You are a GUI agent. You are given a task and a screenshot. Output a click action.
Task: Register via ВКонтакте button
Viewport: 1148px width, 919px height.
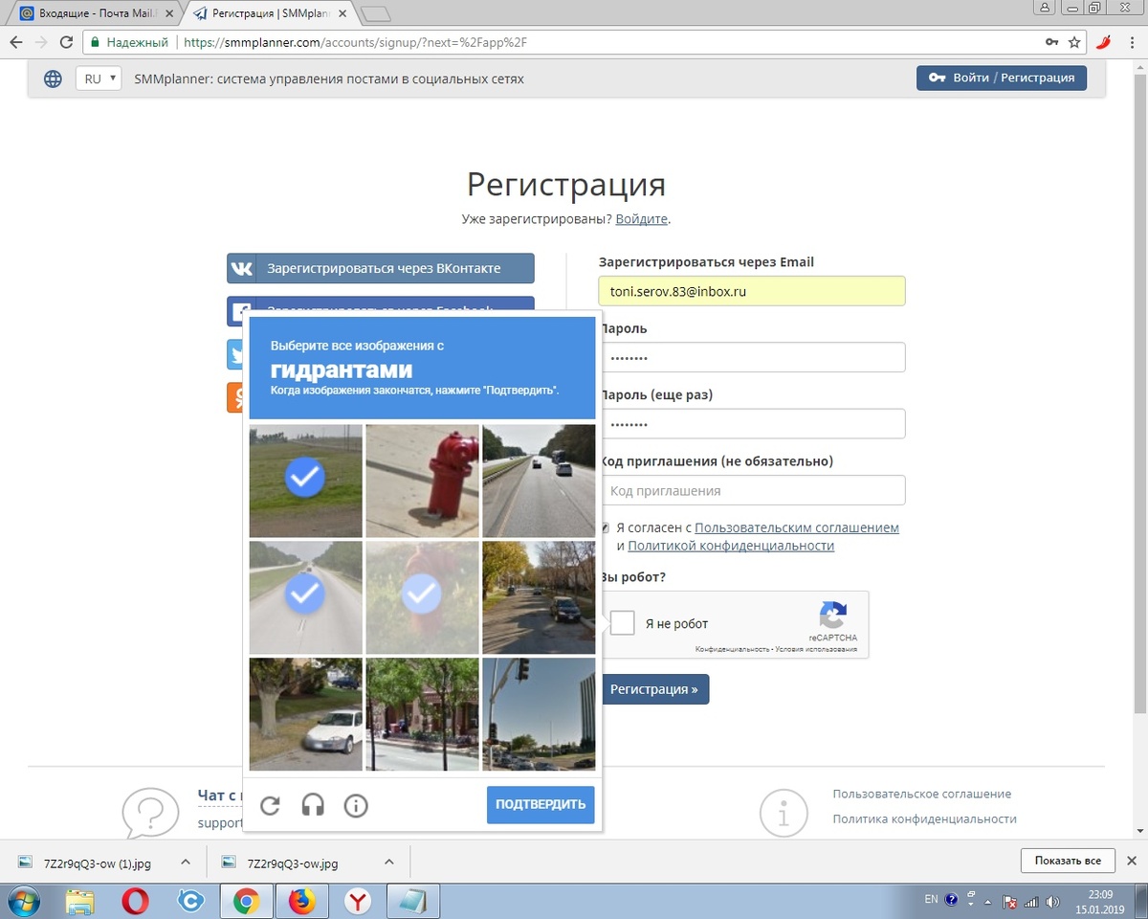(x=381, y=268)
